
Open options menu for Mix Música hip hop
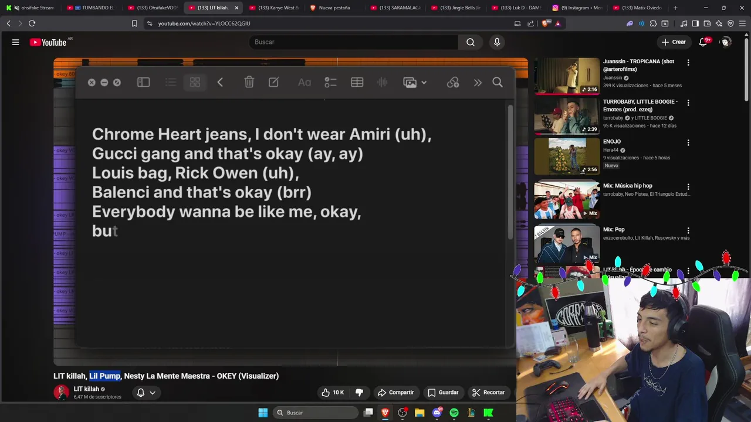click(x=688, y=187)
